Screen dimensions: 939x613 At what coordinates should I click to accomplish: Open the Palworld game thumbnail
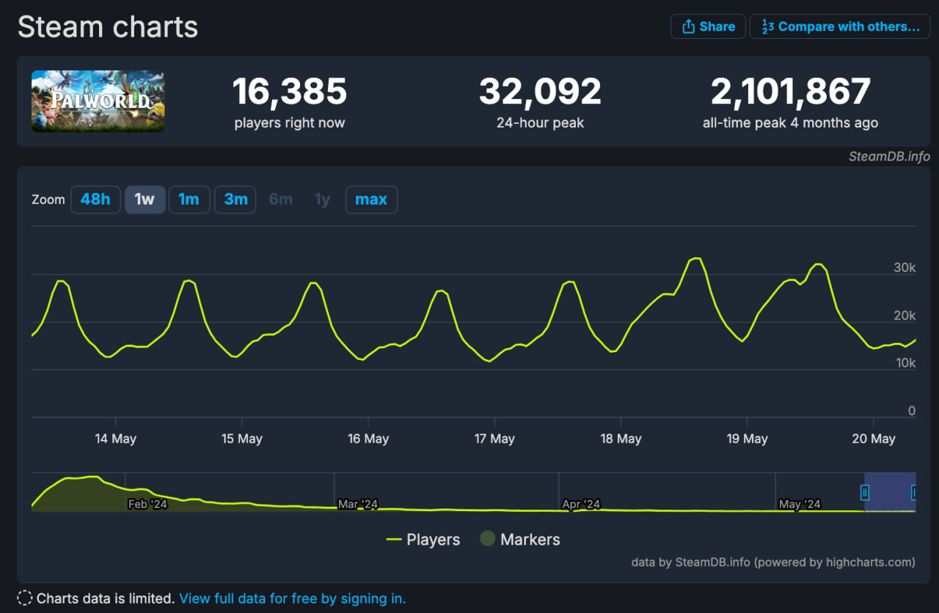(x=98, y=101)
